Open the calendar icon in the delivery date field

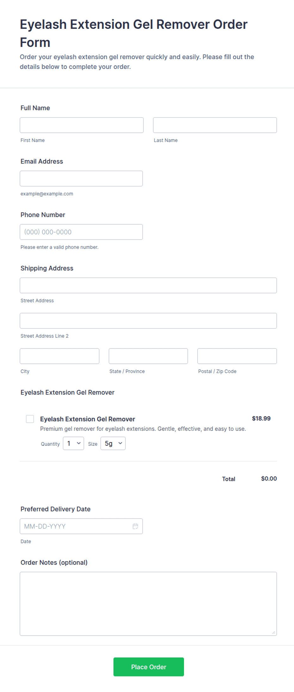click(135, 526)
